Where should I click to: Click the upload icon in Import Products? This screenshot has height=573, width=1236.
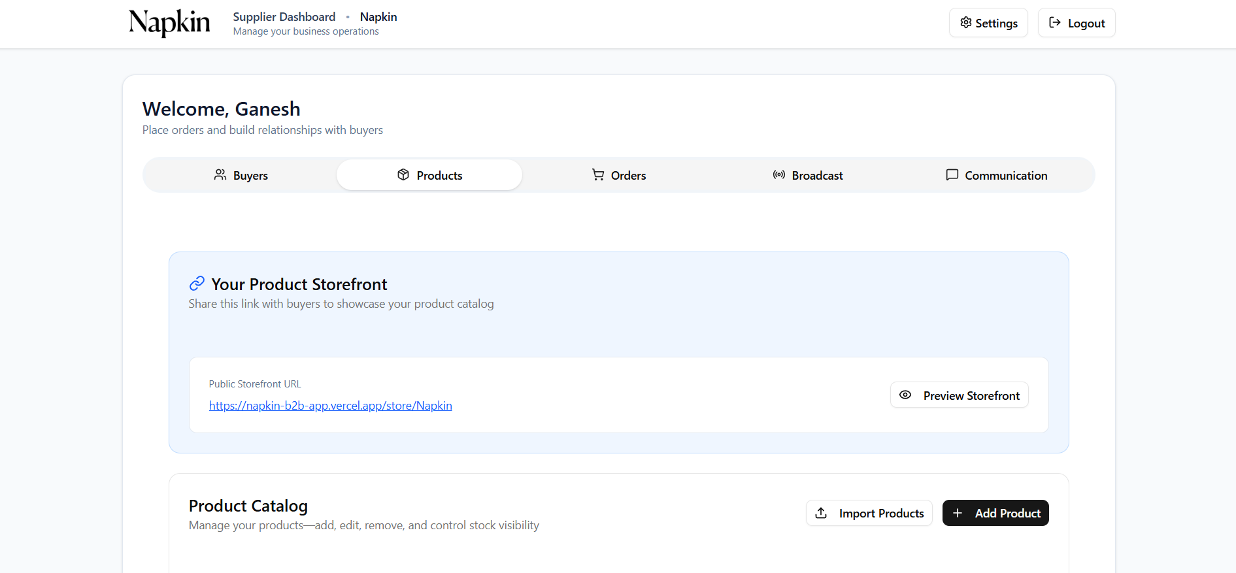(821, 513)
